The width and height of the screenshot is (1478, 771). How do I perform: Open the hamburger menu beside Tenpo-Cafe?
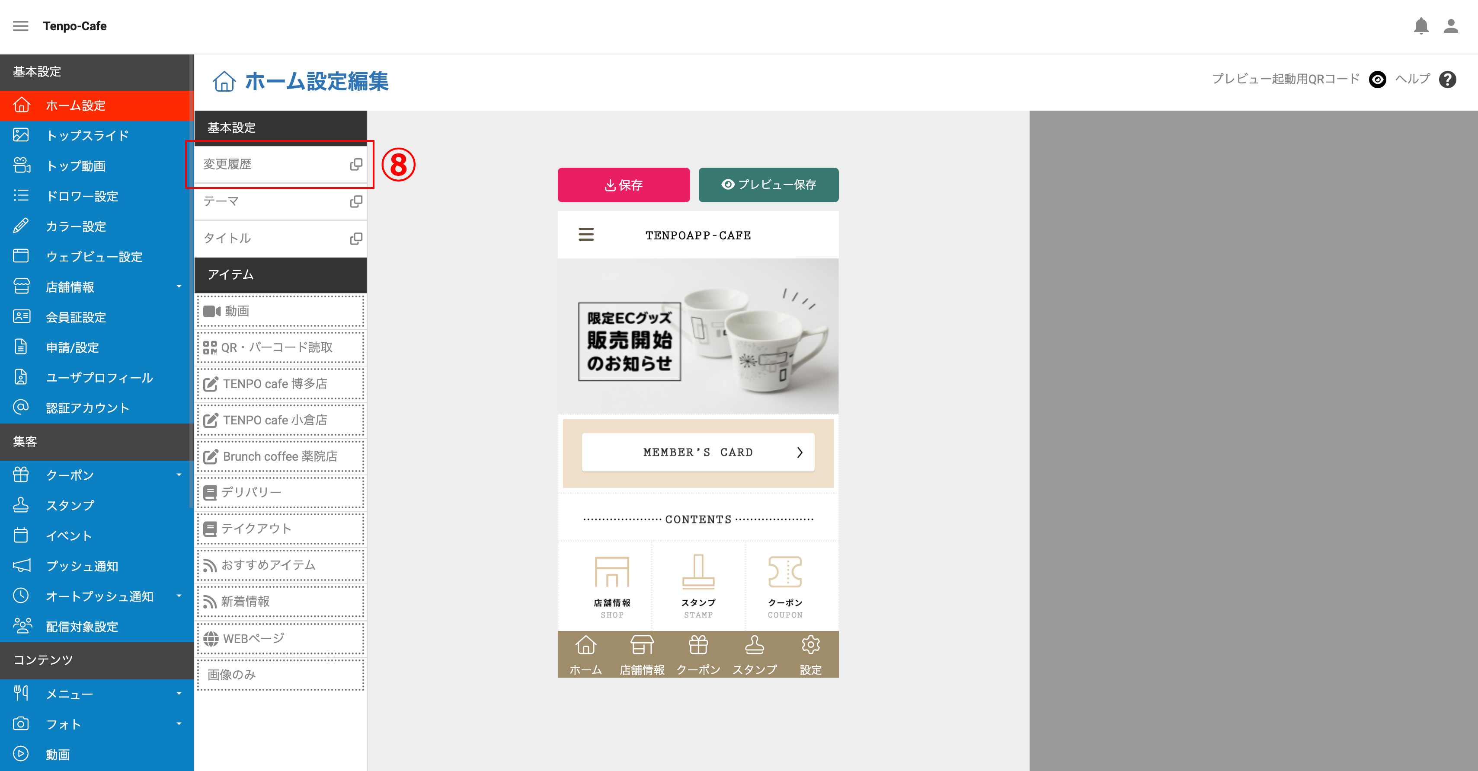coord(21,26)
